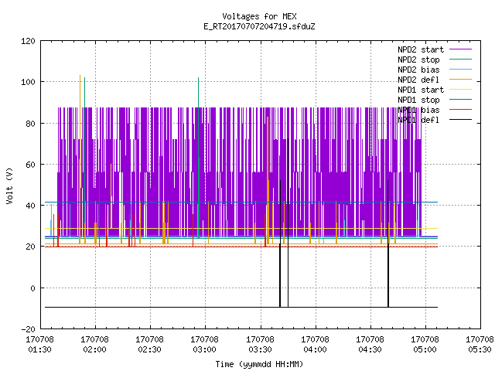This screenshot has height=371, width=495.
Task: Select the NPD2 bias legend label
Action: click(418, 70)
